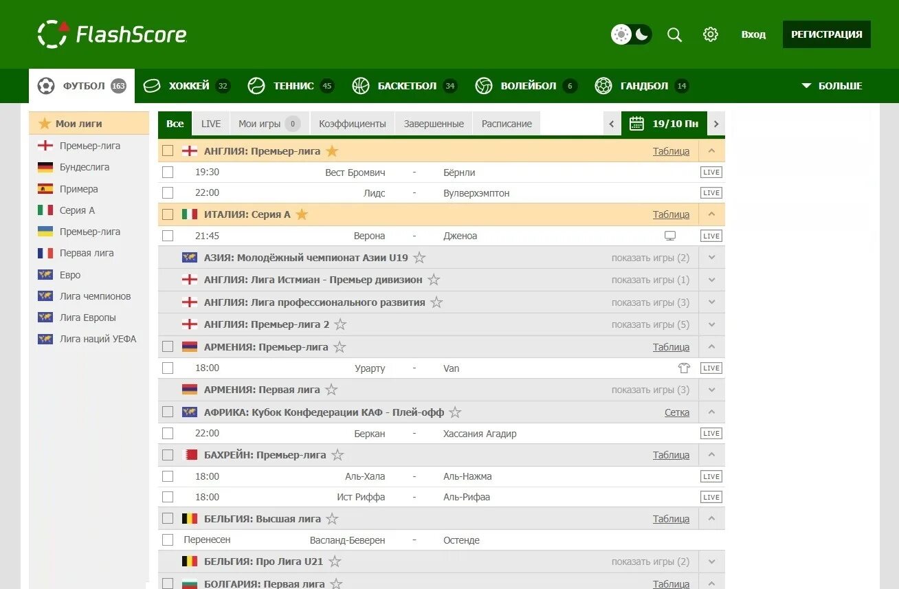Star the Кубок Конфедерации КАФ league
This screenshot has height=589, width=899.
click(455, 412)
